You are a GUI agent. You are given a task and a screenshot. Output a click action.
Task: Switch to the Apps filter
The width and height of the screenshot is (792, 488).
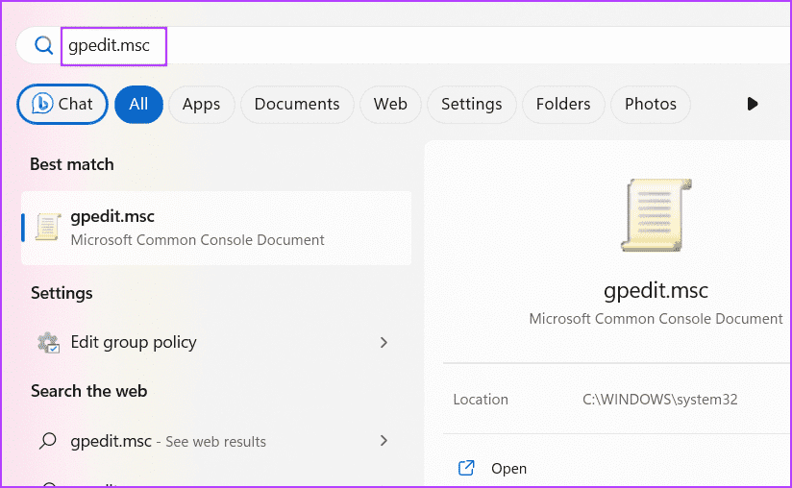[201, 104]
